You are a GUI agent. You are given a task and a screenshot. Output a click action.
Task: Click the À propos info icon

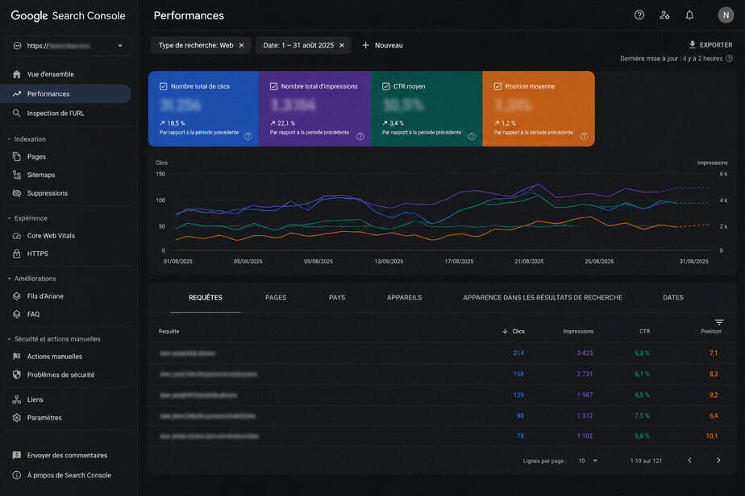(17, 475)
